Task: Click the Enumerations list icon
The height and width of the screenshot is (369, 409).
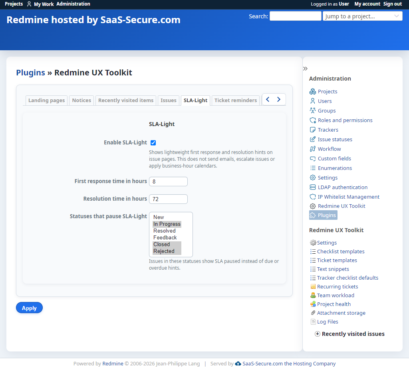Action: 312,168
